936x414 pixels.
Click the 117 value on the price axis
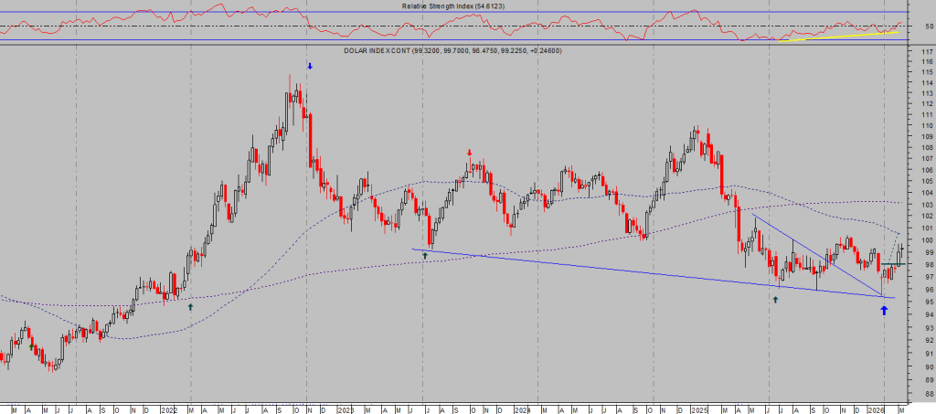926,51
